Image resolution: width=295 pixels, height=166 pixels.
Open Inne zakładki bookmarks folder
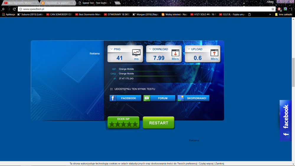283,14
